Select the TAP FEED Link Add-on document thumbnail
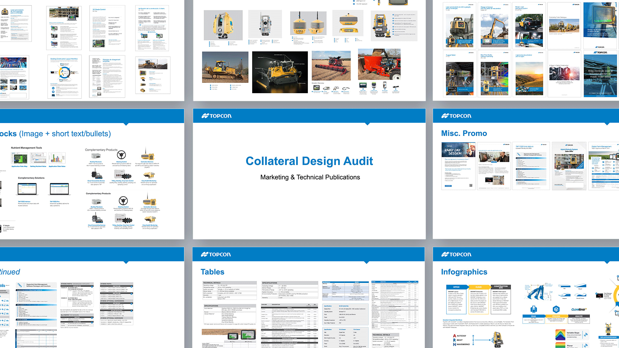This screenshot has width=619, height=348. [530, 166]
